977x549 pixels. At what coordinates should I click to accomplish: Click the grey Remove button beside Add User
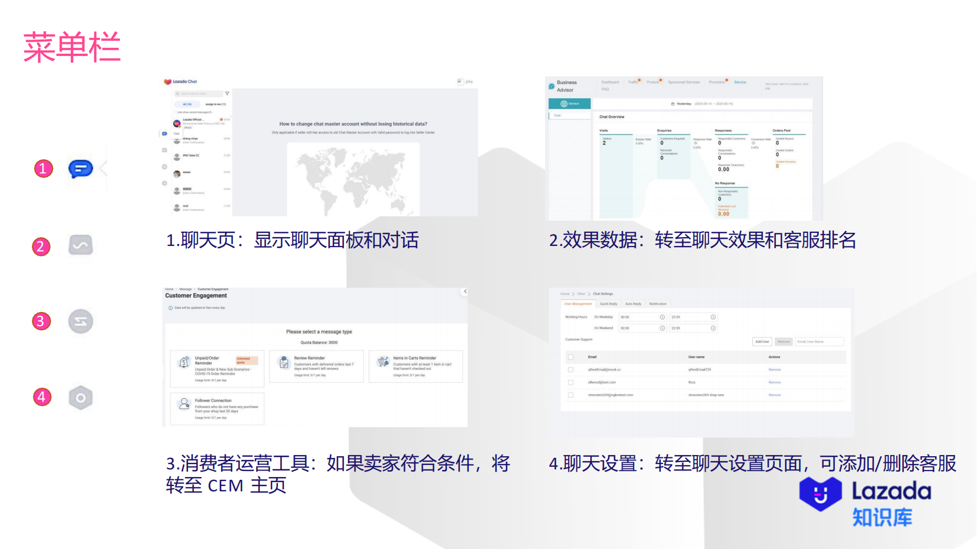pos(784,341)
